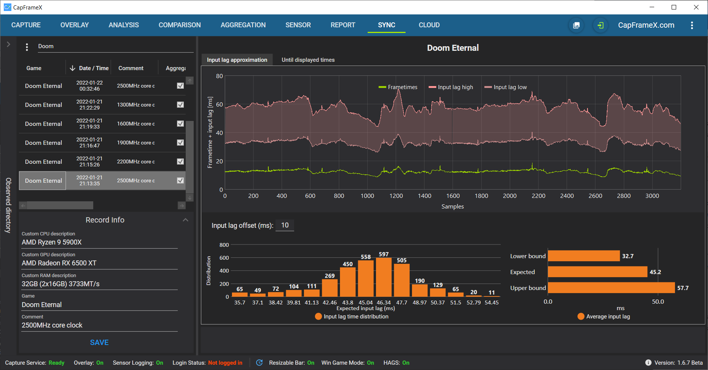Toggle checkbox for 1600MHz core record
Screen dimensions: 708x370
pyautogui.click(x=180, y=124)
